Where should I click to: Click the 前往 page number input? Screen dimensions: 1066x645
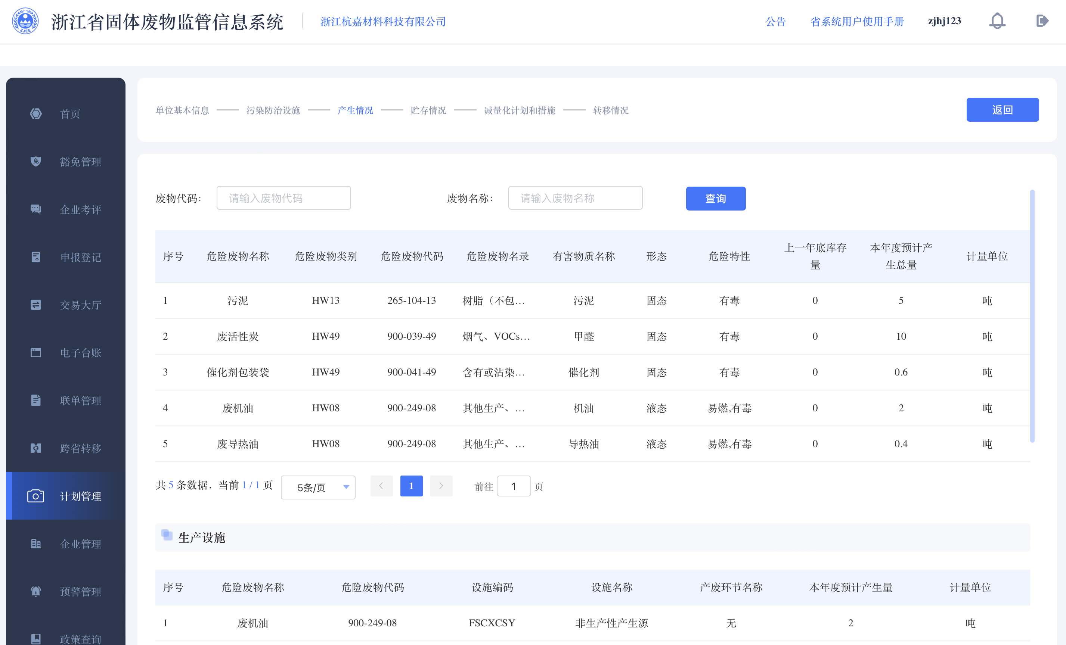[x=514, y=486]
